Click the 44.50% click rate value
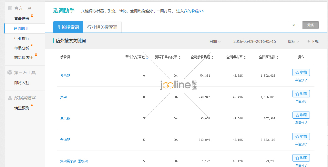The height and width of the screenshot is (167, 328). pyautogui.click(x=238, y=118)
